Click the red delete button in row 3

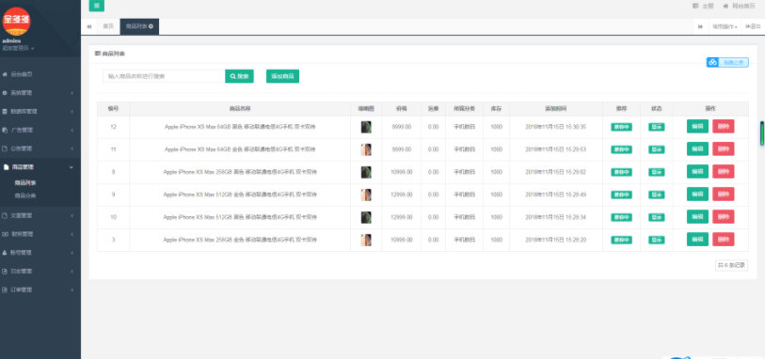pyautogui.click(x=723, y=240)
